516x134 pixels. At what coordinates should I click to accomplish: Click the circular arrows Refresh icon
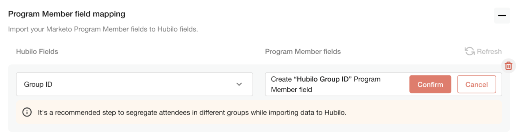(470, 51)
